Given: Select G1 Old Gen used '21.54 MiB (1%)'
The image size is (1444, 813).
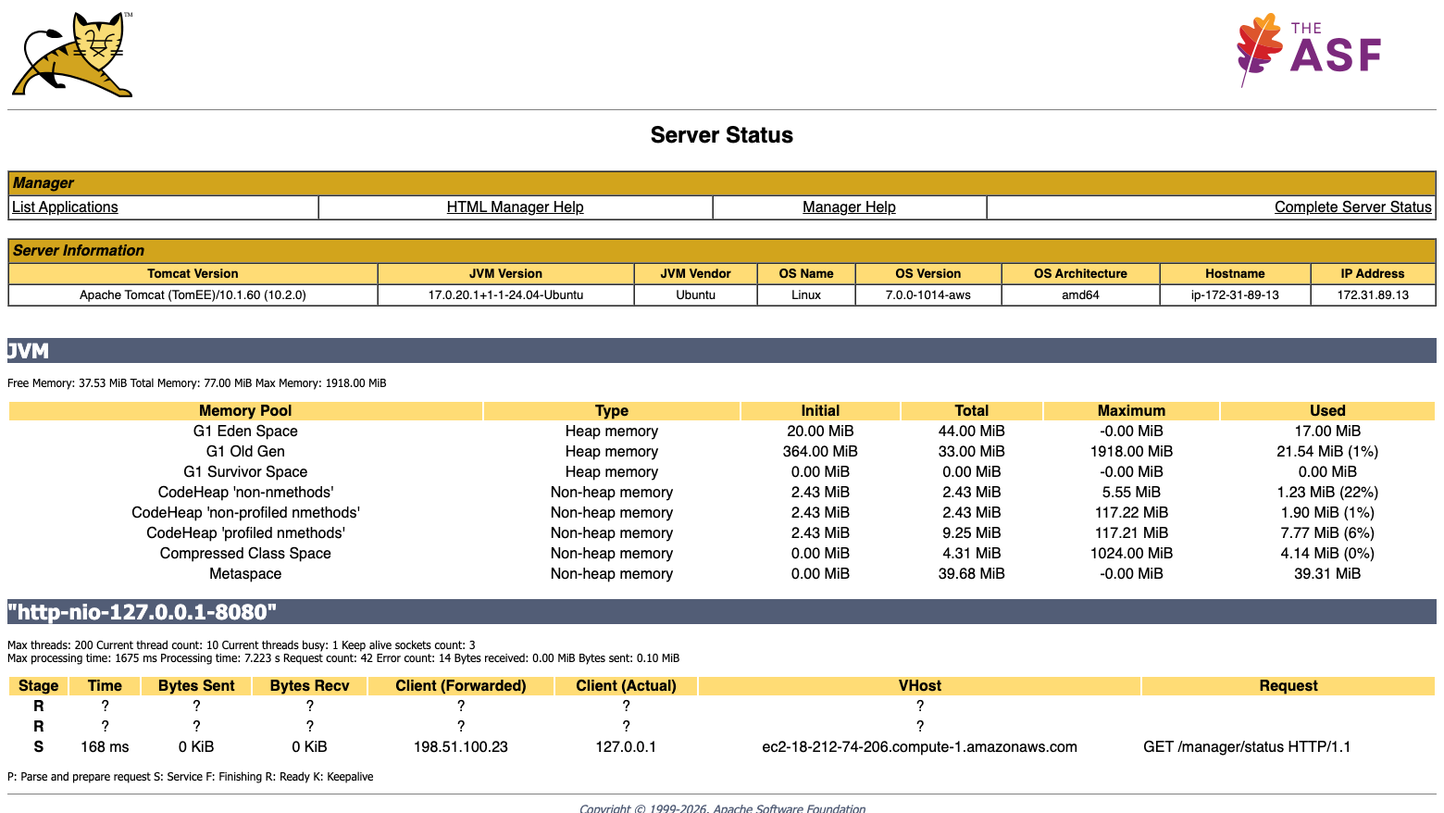Looking at the screenshot, I should 1327,452.
